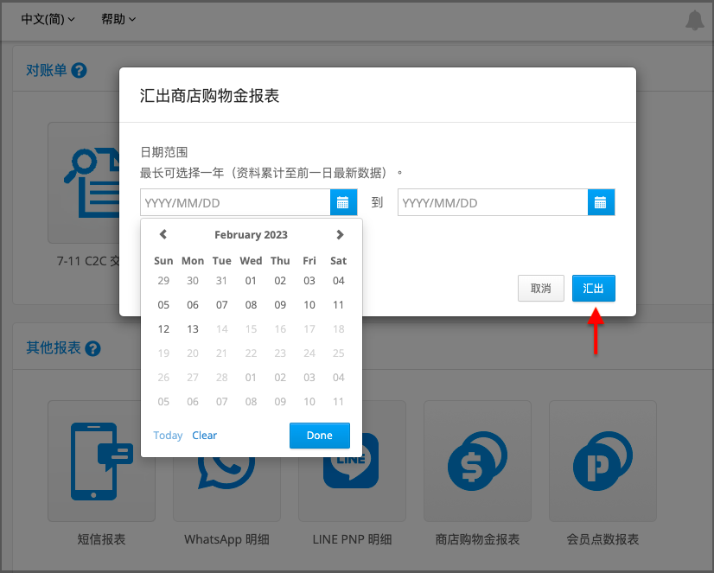The image size is (714, 573).
Task: Open the end date calendar icon
Action: tap(601, 202)
